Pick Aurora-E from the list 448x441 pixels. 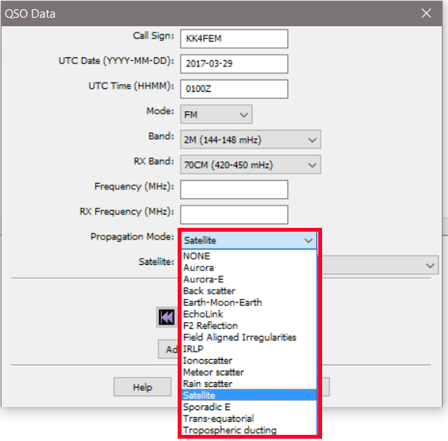pyautogui.click(x=249, y=279)
